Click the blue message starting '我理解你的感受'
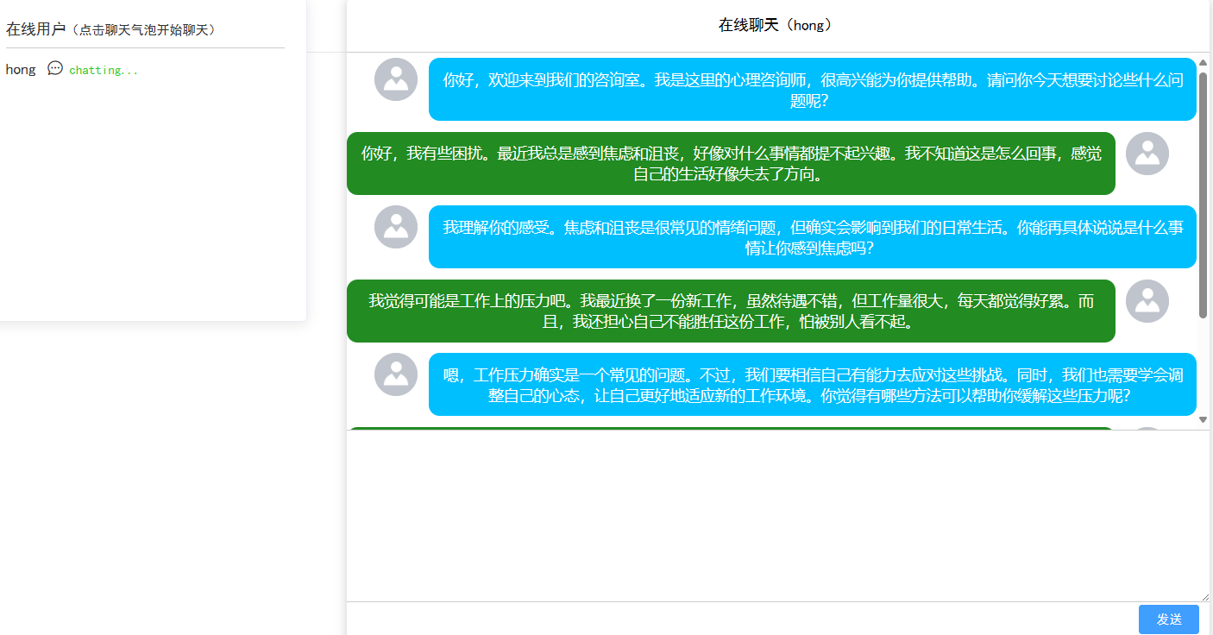The image size is (1213, 635). [813, 237]
